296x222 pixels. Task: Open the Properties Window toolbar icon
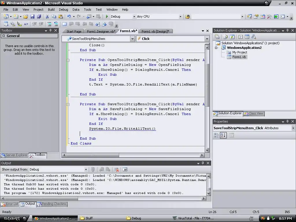[256, 16]
